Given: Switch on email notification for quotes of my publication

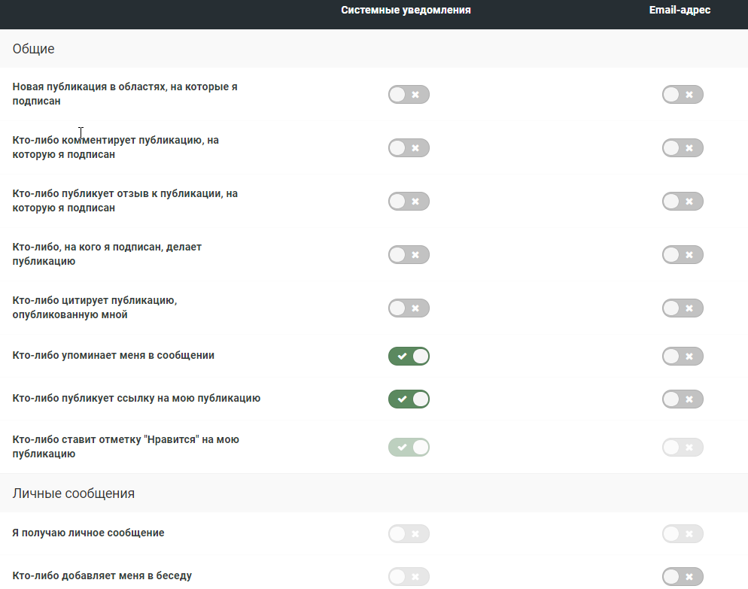Looking at the screenshot, I should 683,308.
